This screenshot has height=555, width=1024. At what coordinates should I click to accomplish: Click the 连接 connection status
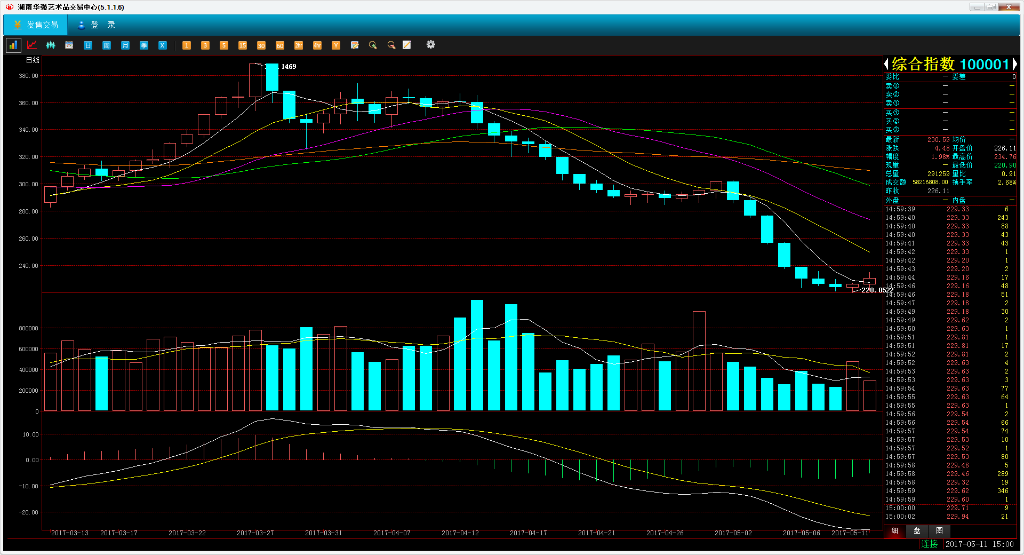pyautogui.click(x=929, y=544)
